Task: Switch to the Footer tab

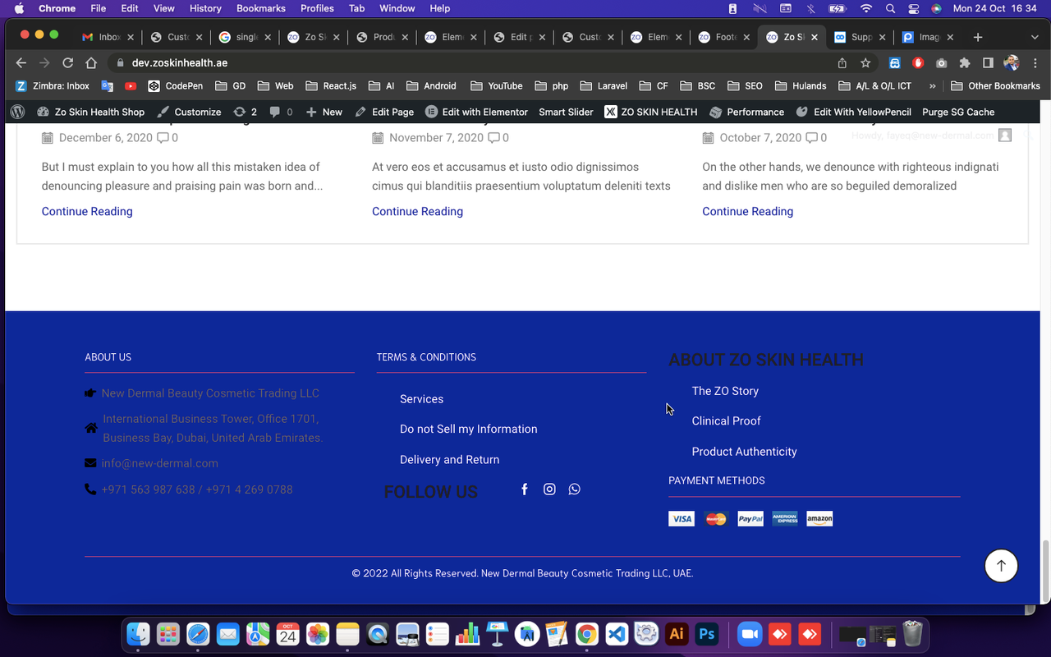Action: [x=725, y=37]
